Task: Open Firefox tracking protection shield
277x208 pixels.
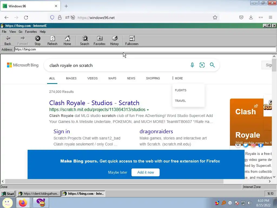Action: 52,18
